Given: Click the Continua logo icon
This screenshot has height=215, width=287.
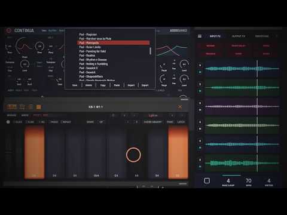Looking at the screenshot, I should pos(8,30).
